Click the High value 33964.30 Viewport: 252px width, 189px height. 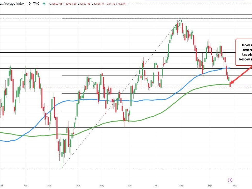(74, 4)
